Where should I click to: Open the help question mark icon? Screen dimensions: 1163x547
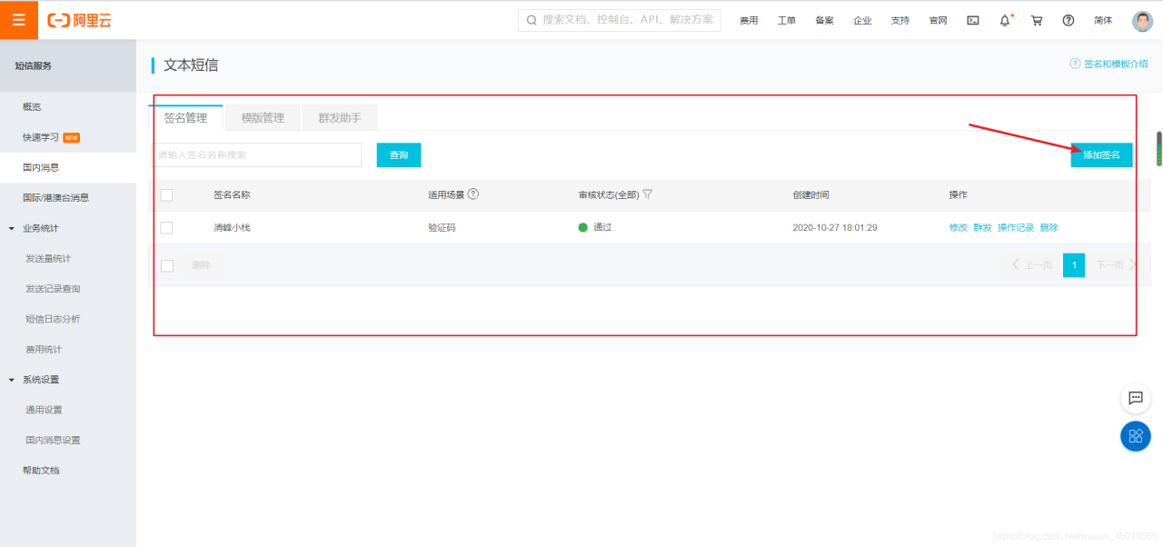pos(1069,20)
